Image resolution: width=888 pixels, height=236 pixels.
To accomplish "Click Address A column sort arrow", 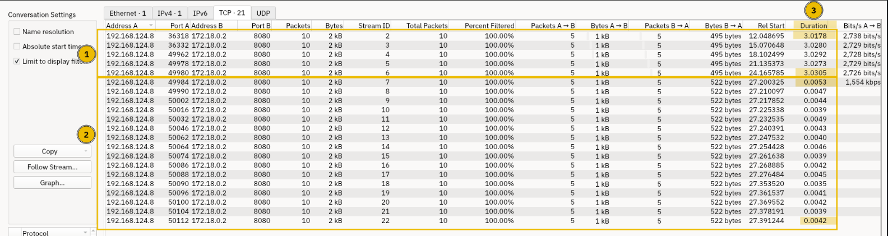I will [x=151, y=26].
